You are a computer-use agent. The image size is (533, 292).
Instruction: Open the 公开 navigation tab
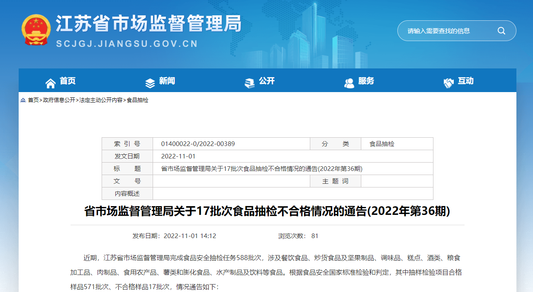click(267, 81)
